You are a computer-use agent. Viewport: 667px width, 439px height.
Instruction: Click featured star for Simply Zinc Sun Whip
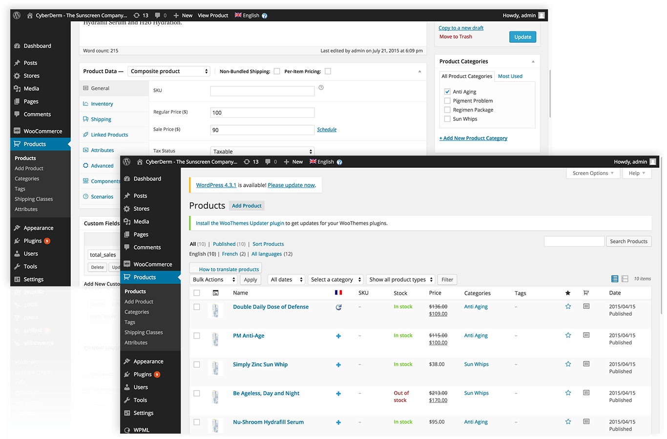(x=568, y=364)
